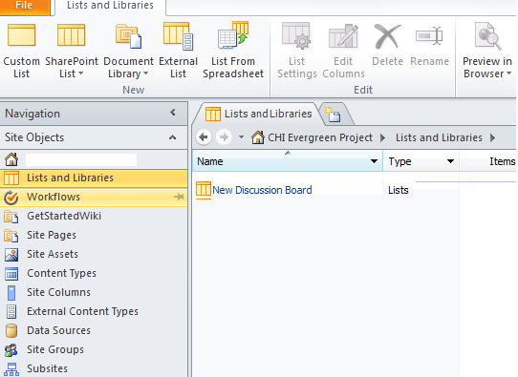Image resolution: width=518 pixels, height=377 pixels.
Task: Switch to the Lists and Libraries ribbon tab
Action: (x=110, y=6)
